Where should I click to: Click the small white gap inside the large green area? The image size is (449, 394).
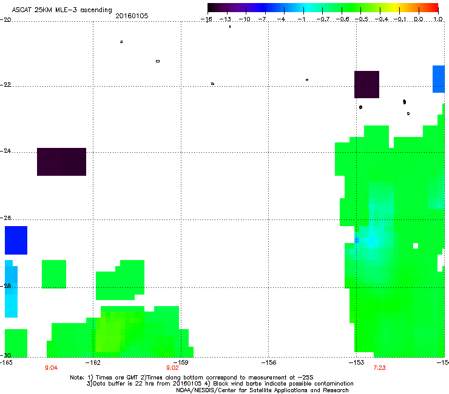tap(416, 245)
